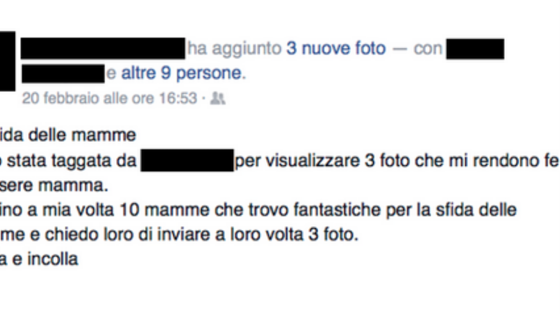
Task: Click the grey word "con" in the post header
Action: point(427,49)
